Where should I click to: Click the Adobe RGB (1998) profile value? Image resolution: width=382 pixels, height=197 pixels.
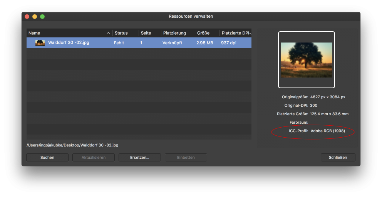(328, 131)
